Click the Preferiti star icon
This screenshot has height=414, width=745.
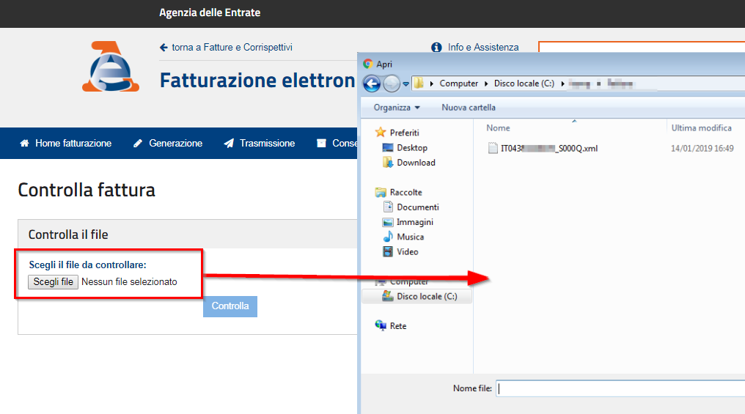[x=381, y=133]
